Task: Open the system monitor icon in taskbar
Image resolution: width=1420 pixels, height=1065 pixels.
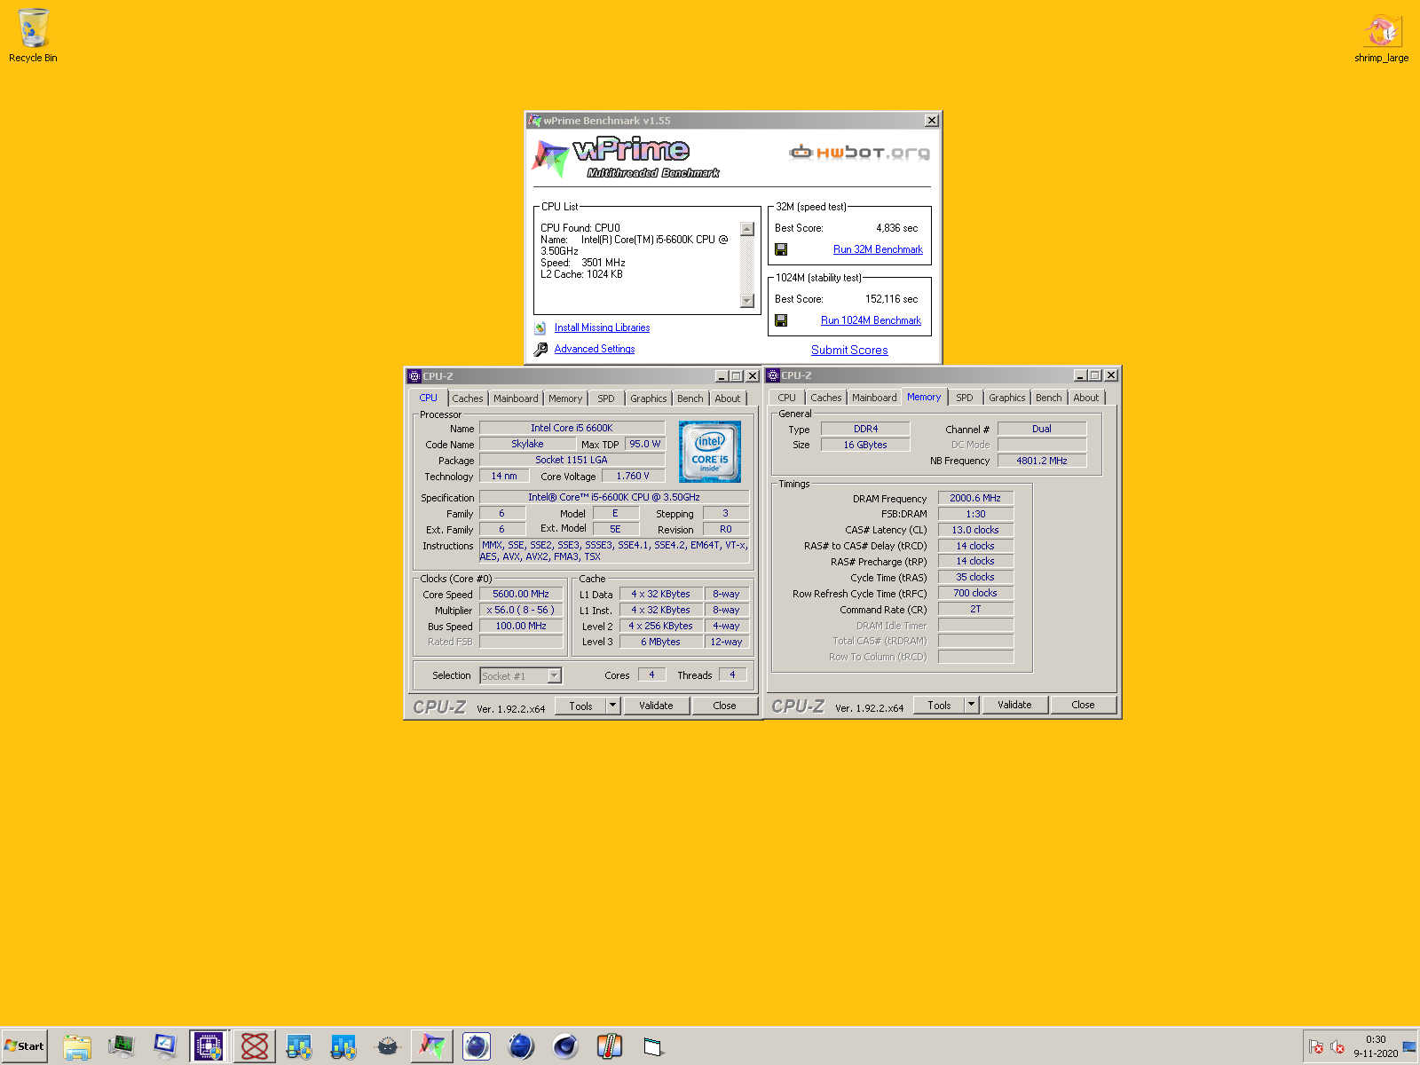Action: pyautogui.click(x=122, y=1046)
